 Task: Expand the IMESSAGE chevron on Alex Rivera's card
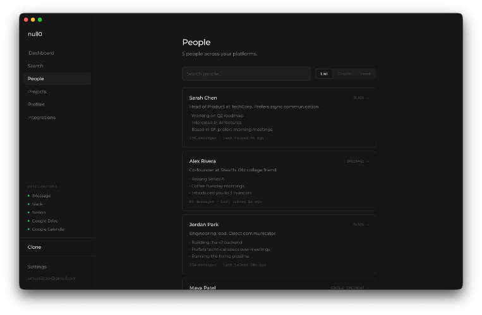pyautogui.click(x=368, y=161)
